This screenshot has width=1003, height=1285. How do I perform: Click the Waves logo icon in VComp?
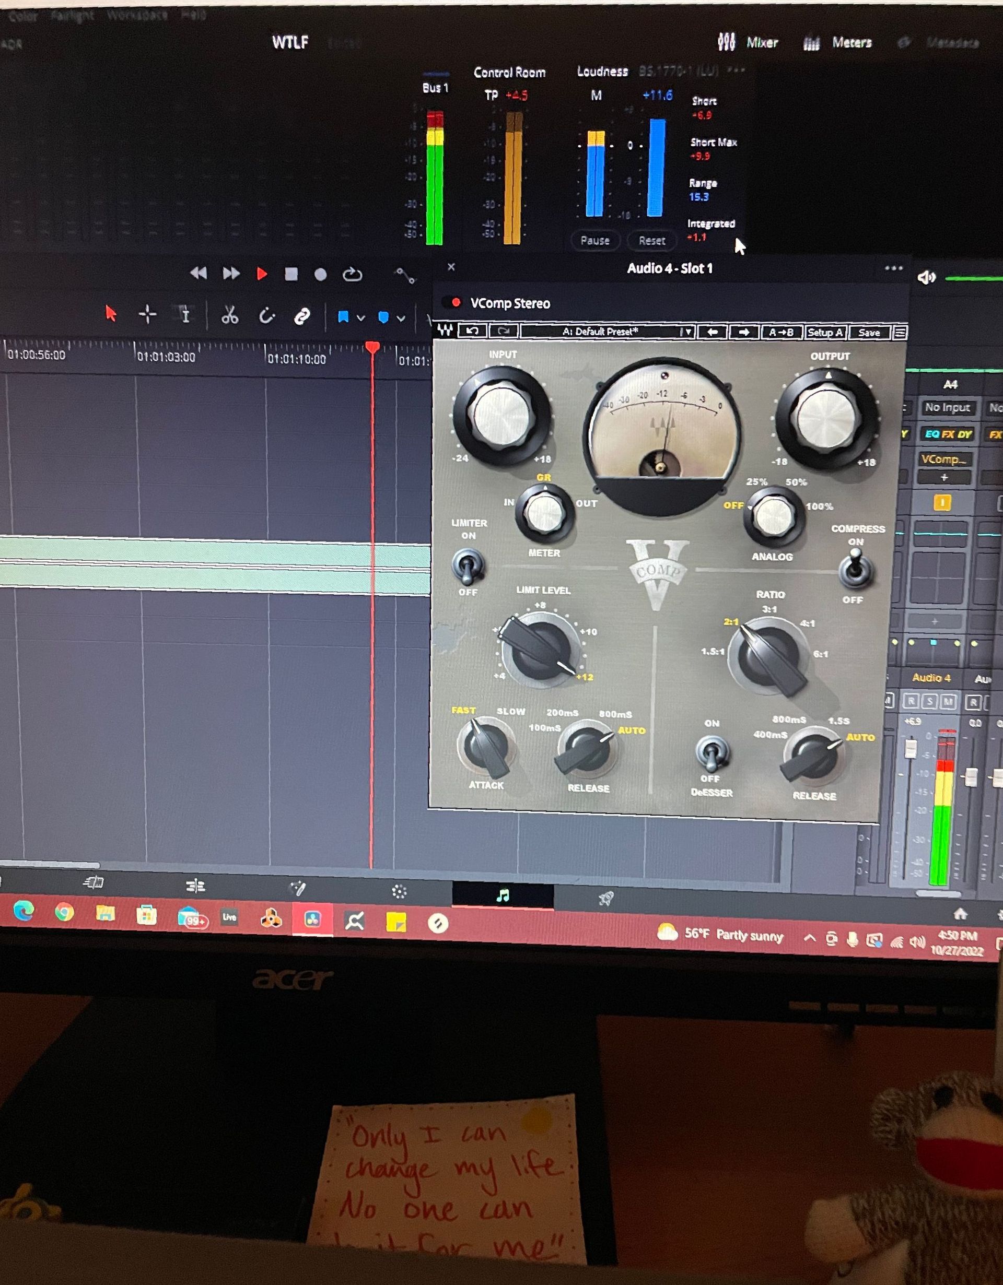click(x=445, y=330)
